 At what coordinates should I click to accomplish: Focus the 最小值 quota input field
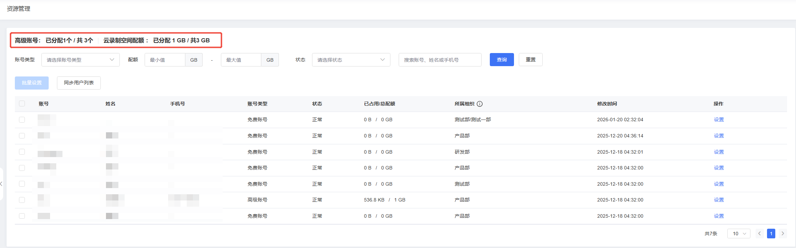pyautogui.click(x=165, y=60)
